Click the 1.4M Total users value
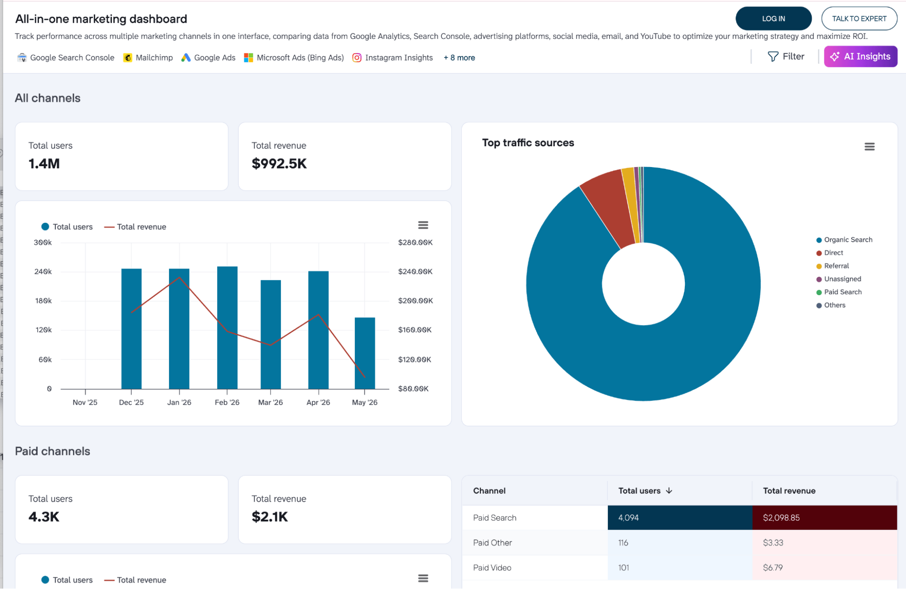906x589 pixels. 44,163
